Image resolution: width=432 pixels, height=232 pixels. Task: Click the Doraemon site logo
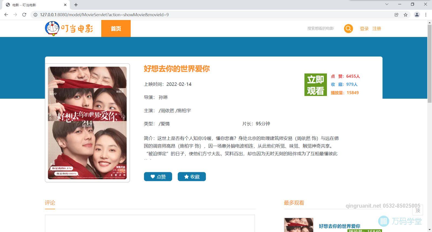(x=69, y=28)
